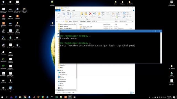
Task: Click the Copy icon in Clipboard group
Action: 64,14
